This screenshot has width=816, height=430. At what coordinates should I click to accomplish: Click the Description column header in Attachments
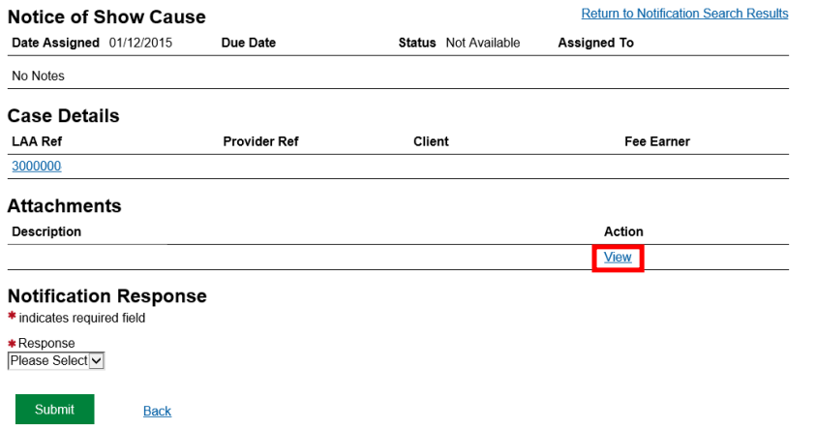tap(46, 231)
